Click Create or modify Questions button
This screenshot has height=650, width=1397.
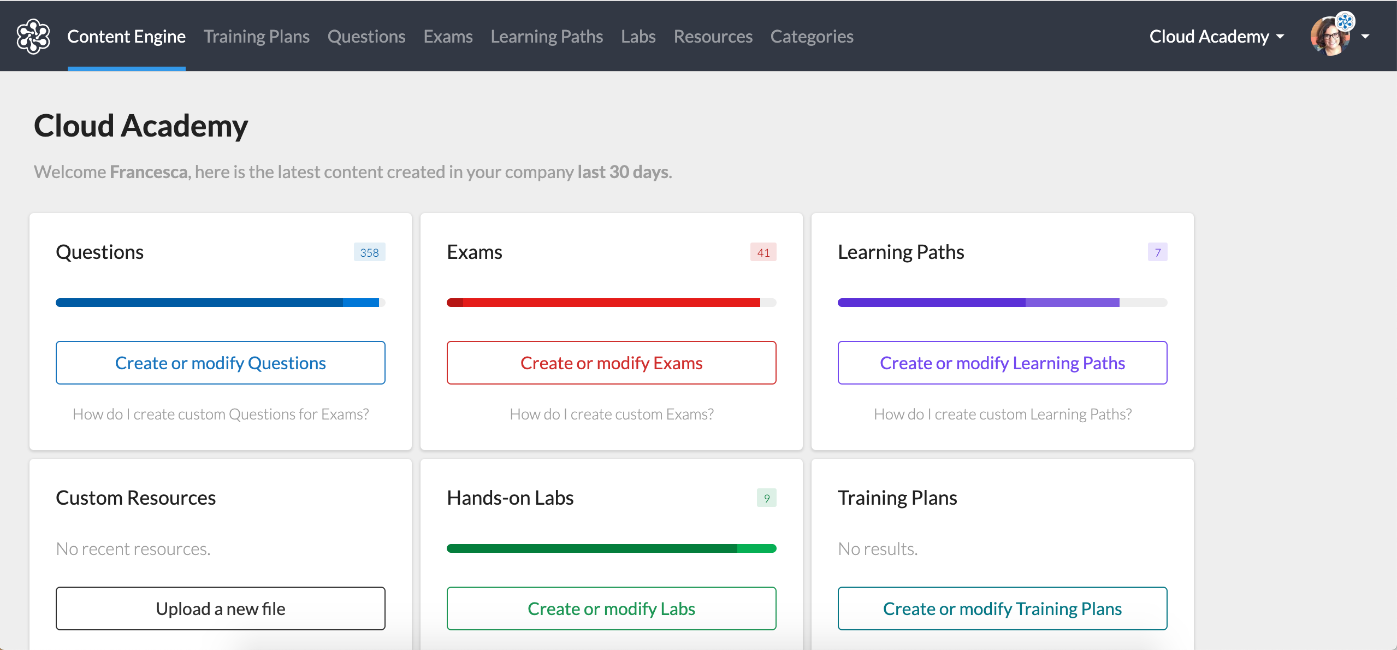(x=221, y=363)
